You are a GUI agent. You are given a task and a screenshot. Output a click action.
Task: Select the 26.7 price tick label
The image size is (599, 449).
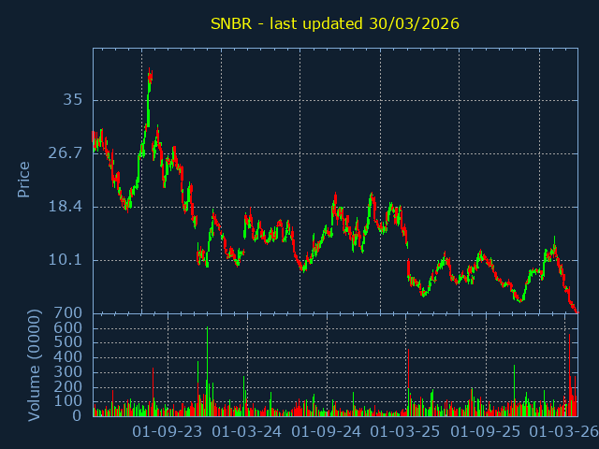pyautogui.click(x=66, y=152)
